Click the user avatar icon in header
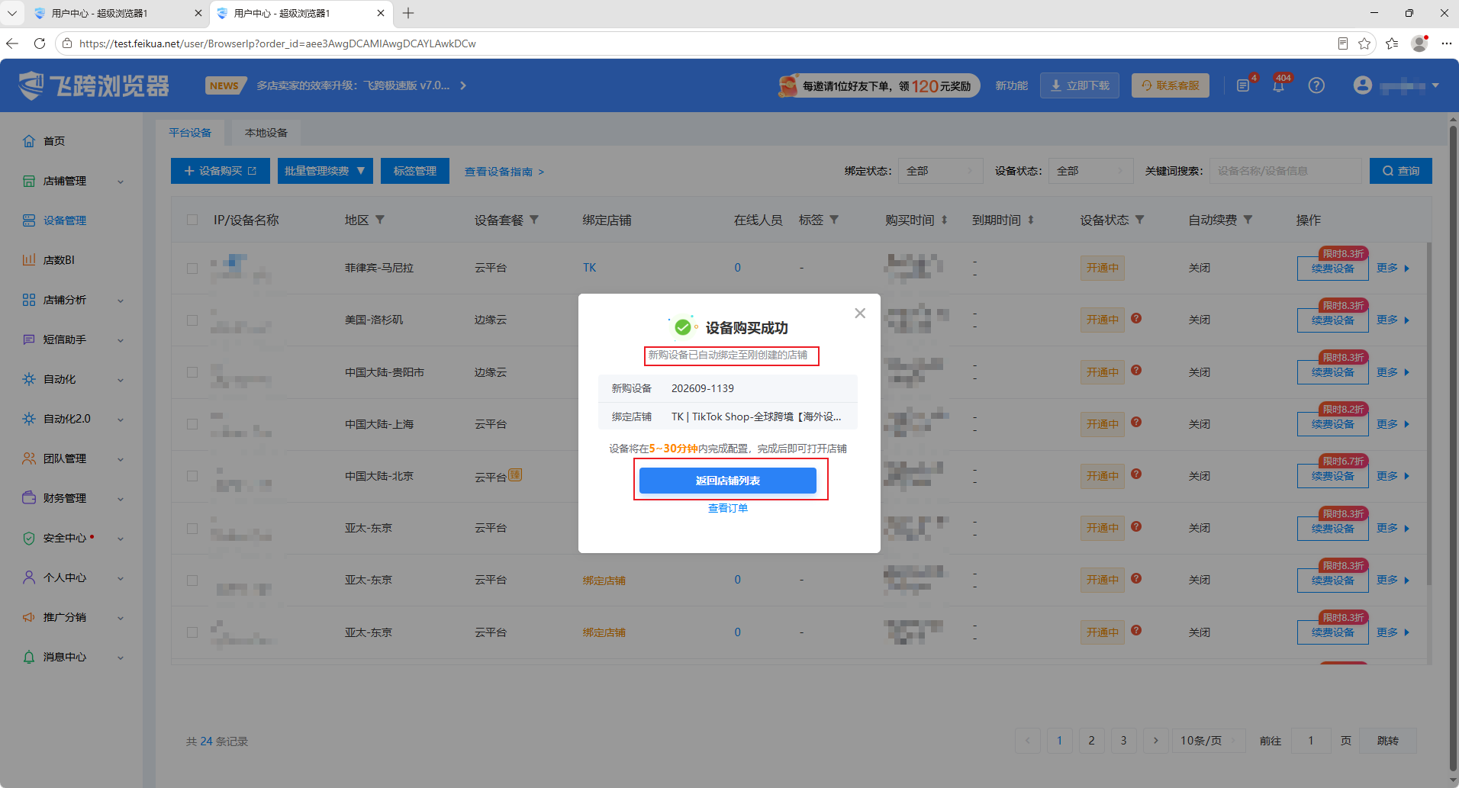This screenshot has width=1459, height=788. [x=1363, y=85]
